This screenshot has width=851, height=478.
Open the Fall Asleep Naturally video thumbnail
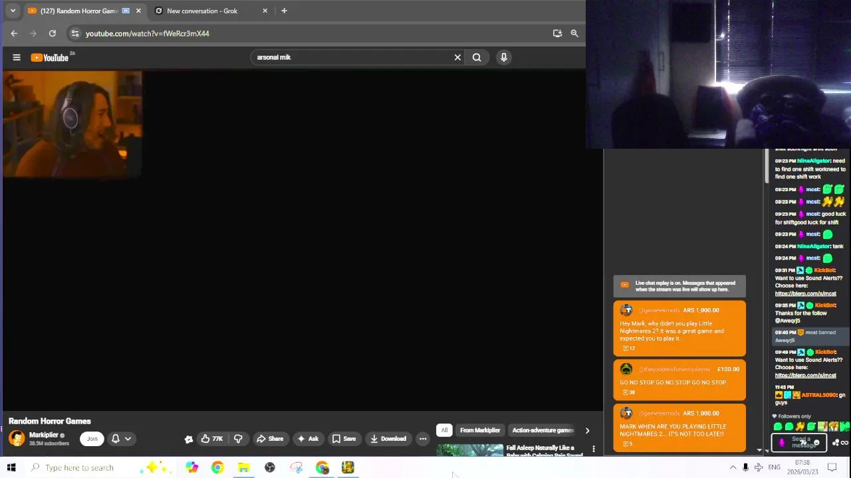tap(470, 451)
